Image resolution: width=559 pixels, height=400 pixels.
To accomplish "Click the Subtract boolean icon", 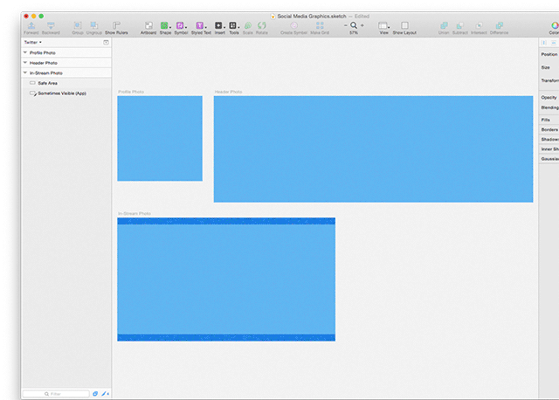I will click(460, 25).
